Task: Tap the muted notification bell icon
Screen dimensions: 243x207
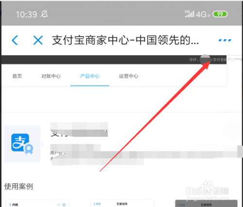Action: coord(44,14)
